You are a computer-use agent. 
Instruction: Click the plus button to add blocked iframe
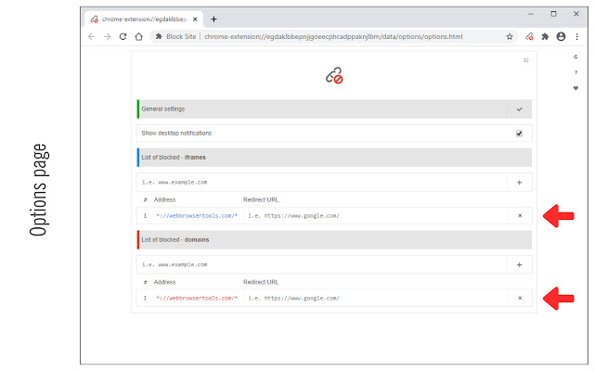coord(519,183)
